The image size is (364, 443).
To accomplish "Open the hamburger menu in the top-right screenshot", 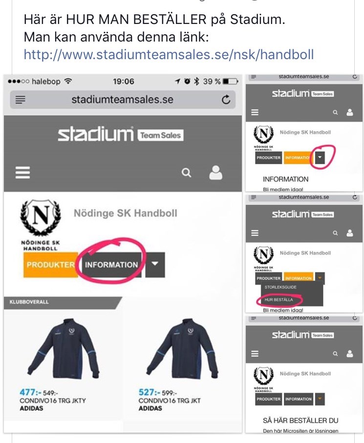I will point(255,112).
